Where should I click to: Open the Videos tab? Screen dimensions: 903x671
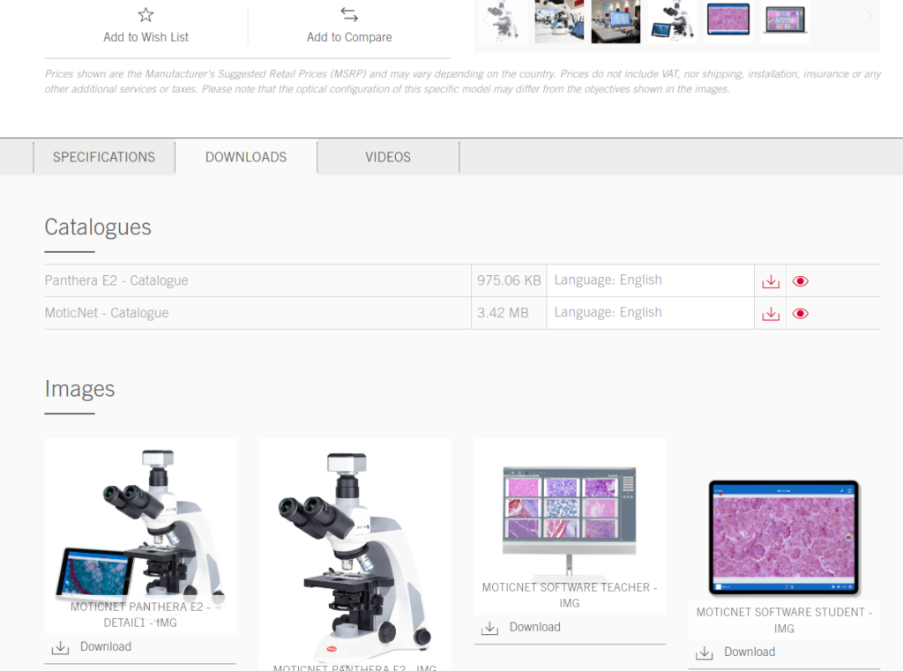(x=388, y=157)
